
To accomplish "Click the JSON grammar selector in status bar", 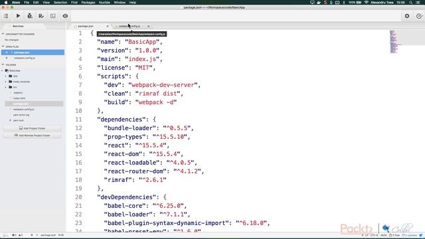I will [x=383, y=236].
